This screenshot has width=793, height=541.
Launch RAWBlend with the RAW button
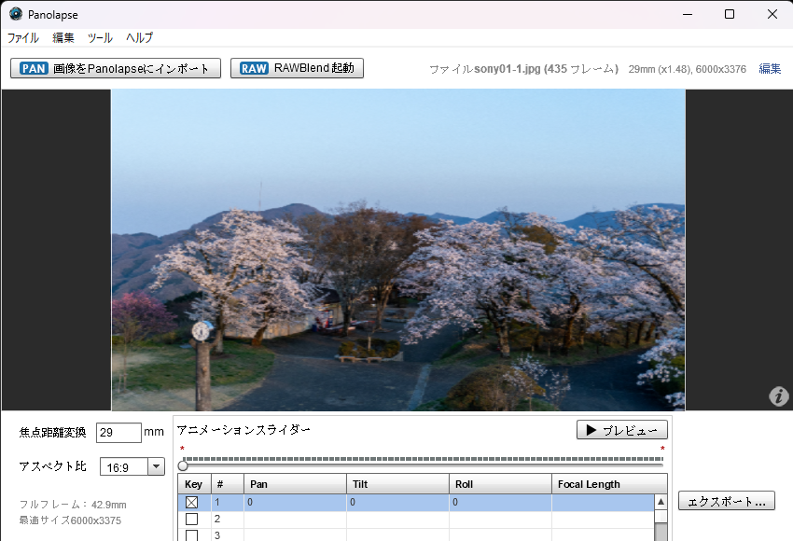pos(297,68)
